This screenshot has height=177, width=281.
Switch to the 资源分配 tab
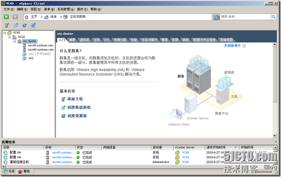tap(120, 40)
